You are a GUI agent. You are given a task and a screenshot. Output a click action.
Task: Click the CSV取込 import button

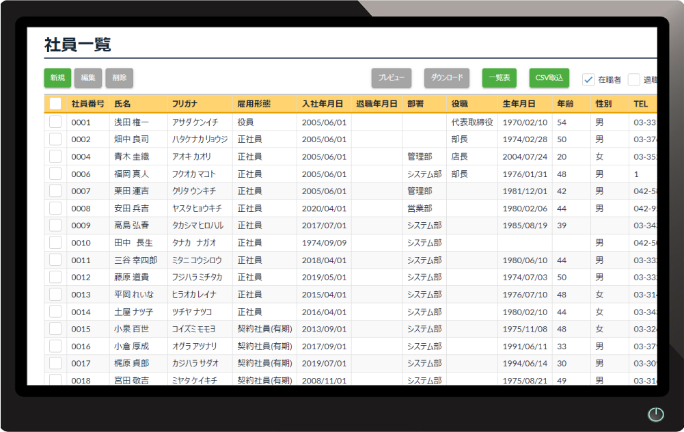pos(549,78)
